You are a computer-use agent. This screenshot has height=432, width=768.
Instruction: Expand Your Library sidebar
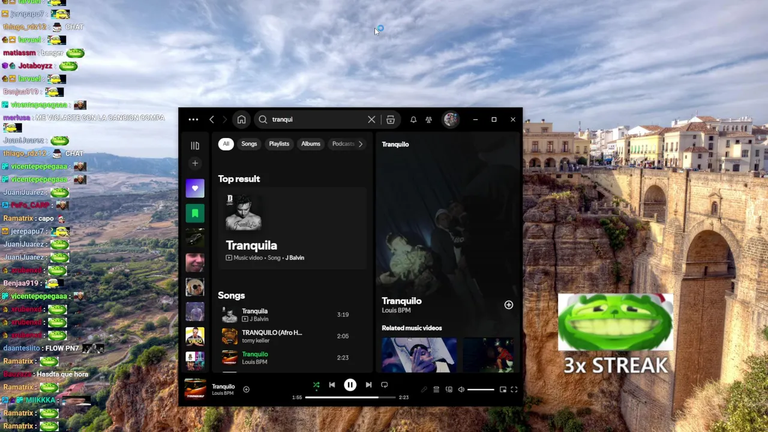[195, 146]
